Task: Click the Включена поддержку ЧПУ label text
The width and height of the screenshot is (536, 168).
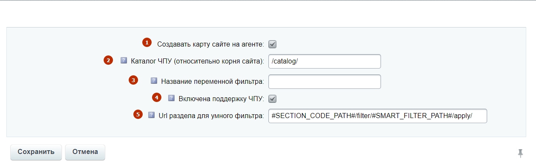Action: pyautogui.click(x=221, y=99)
